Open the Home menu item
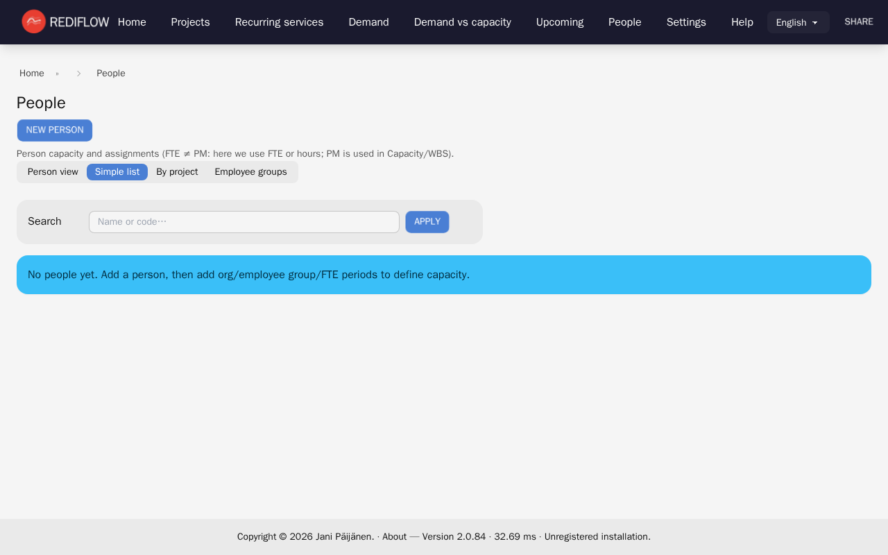 tap(132, 22)
